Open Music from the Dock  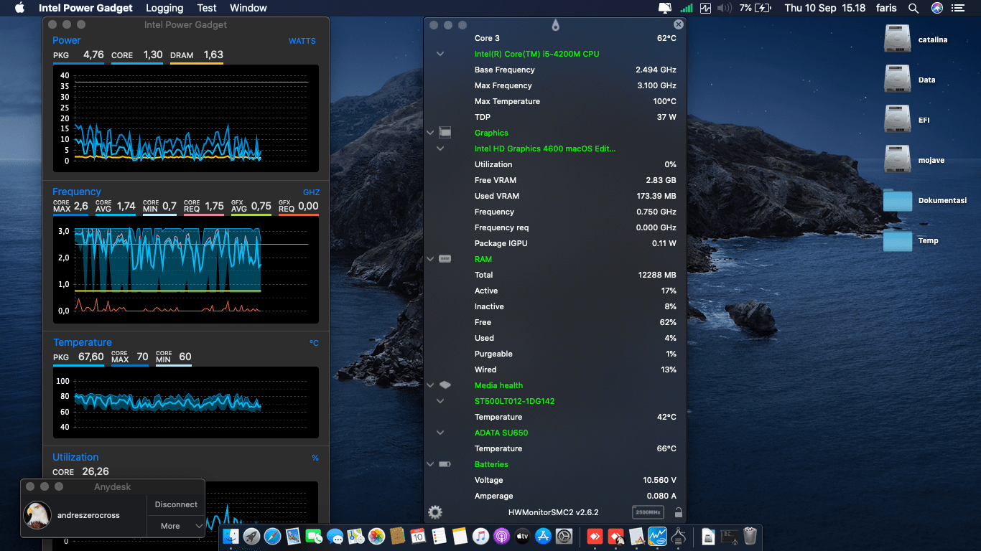click(x=481, y=536)
